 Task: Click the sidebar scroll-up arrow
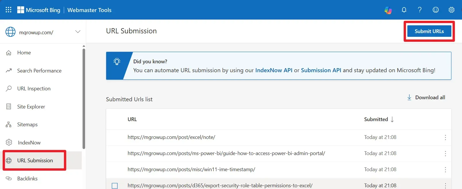point(84,46)
